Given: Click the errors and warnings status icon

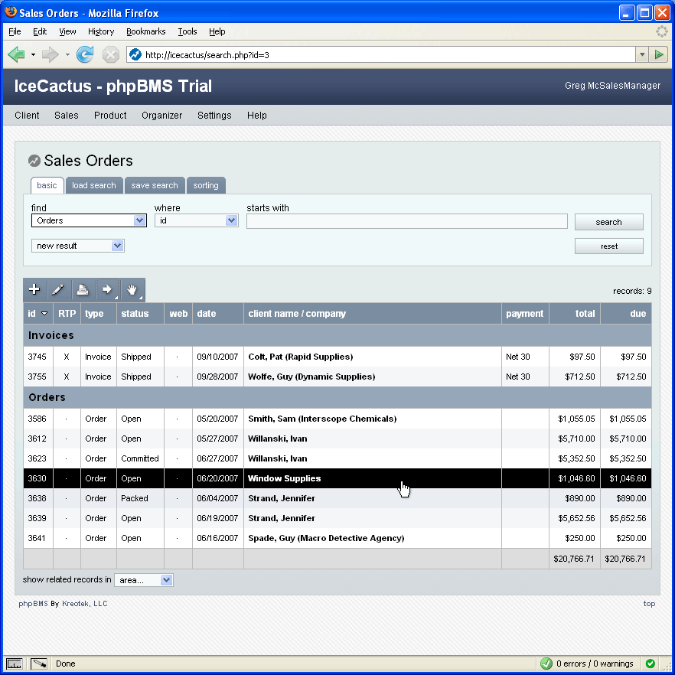Looking at the screenshot, I should coord(546,664).
